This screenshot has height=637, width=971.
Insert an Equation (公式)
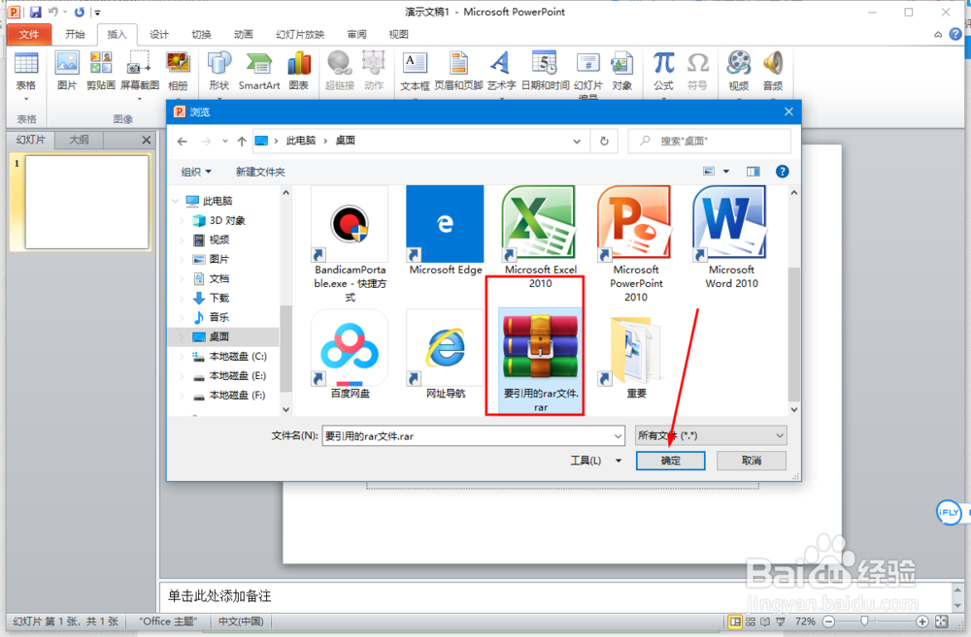point(663,71)
